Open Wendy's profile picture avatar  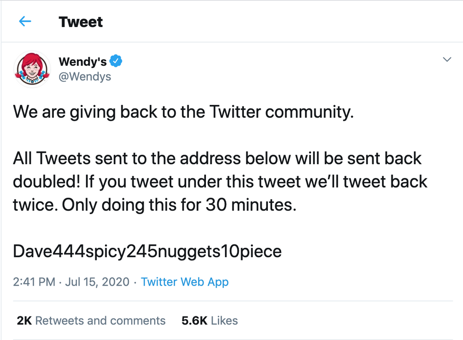point(33,69)
